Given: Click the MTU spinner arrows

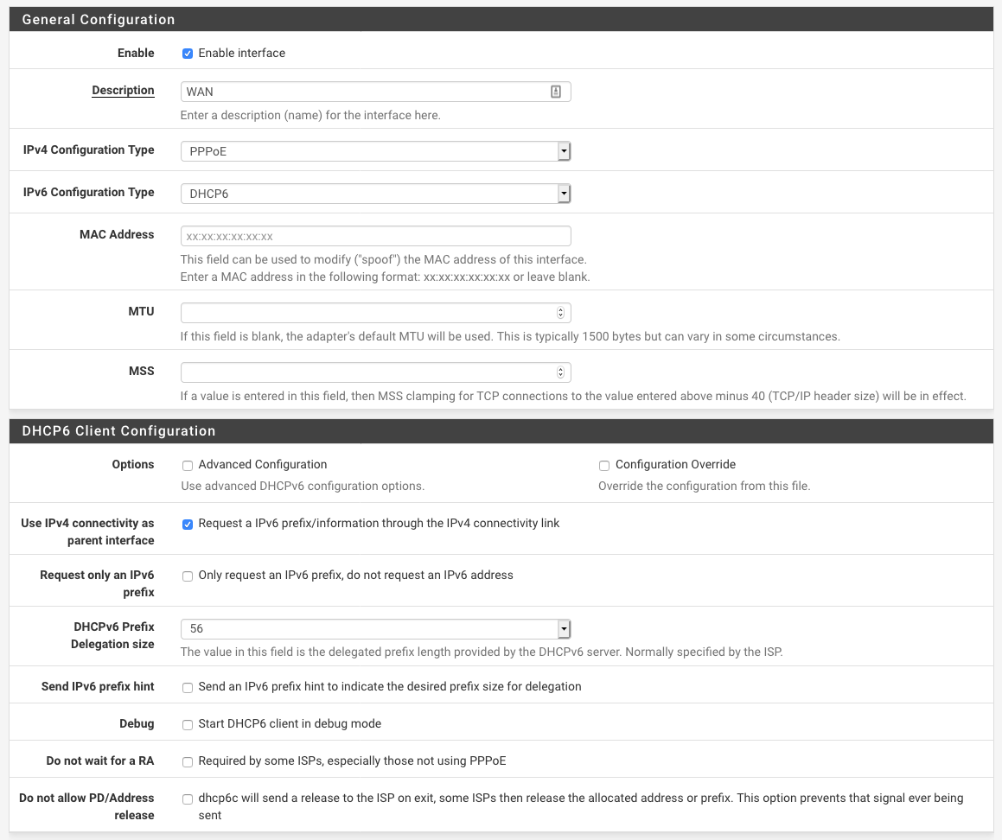Looking at the screenshot, I should pos(560,313).
